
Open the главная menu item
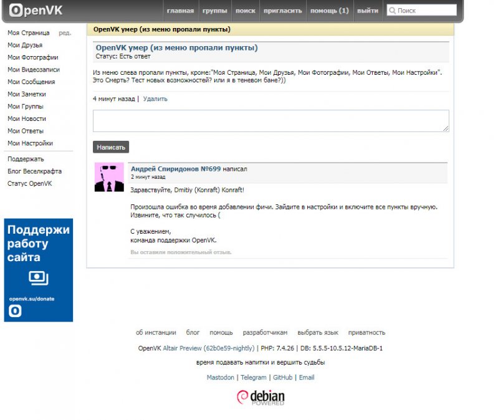click(x=180, y=11)
